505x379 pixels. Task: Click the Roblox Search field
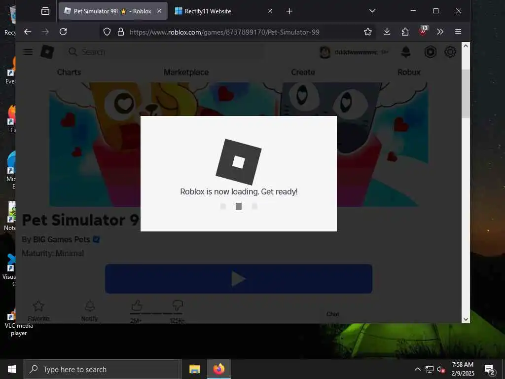click(164, 52)
